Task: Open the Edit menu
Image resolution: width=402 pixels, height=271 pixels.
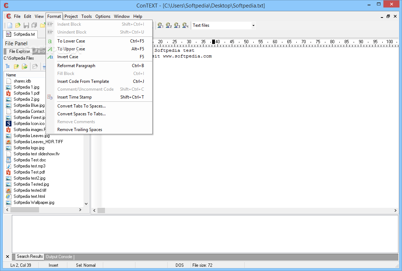Action: tap(28, 16)
